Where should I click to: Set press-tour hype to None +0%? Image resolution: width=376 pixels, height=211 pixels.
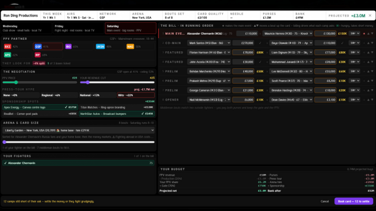point(21,95)
